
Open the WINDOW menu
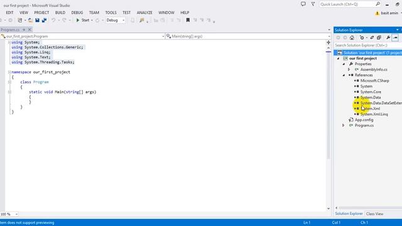point(166,13)
